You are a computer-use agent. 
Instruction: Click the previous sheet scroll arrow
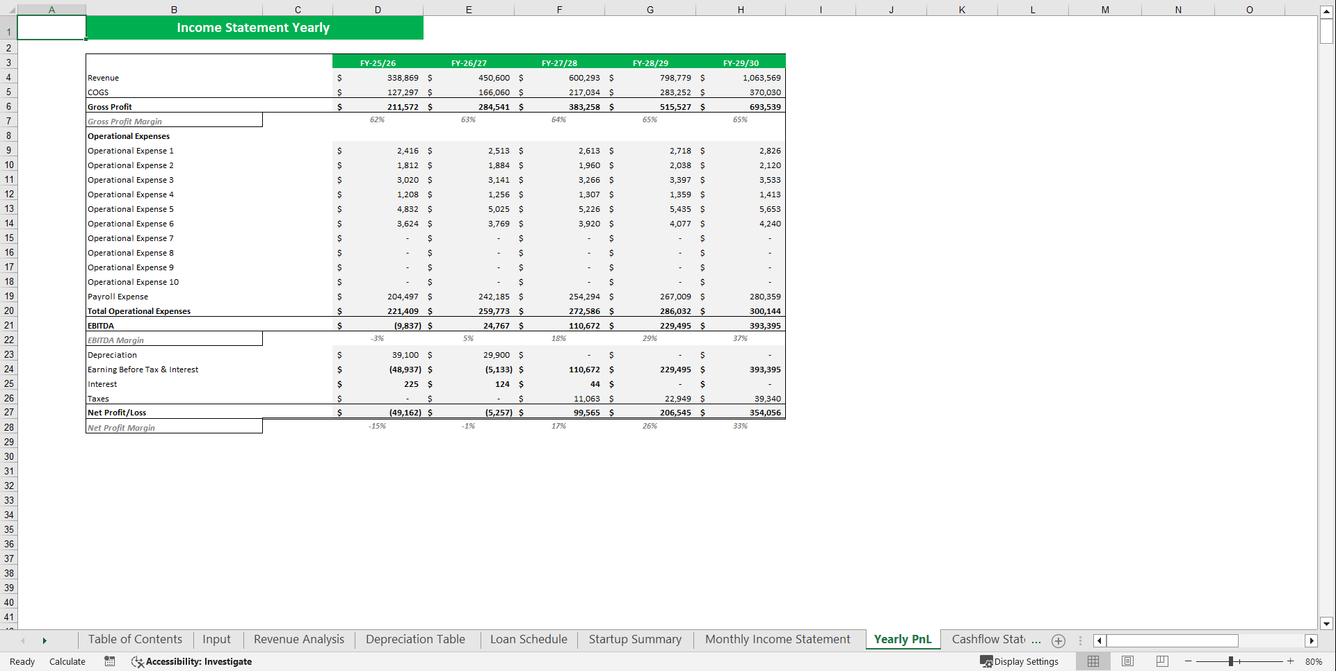23,640
